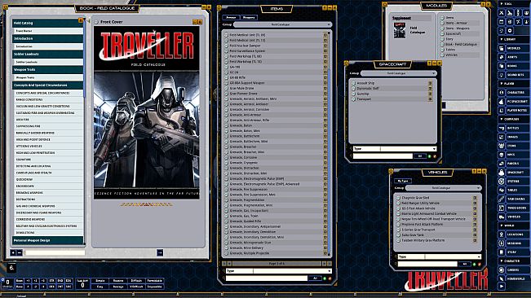The height and width of the screenshot is (298, 531).
Task: Open Personal Weapon Design chapter
Action: [48, 240]
